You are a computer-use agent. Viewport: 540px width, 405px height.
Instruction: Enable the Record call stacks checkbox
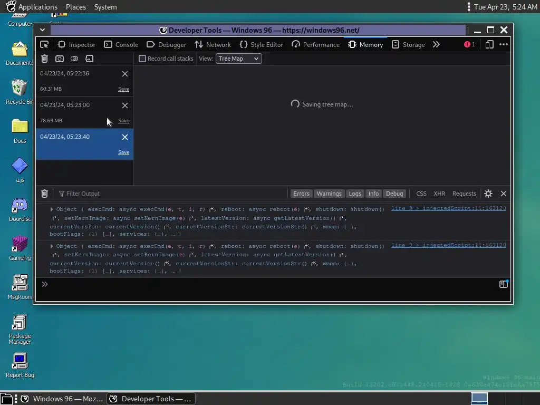pos(142,59)
